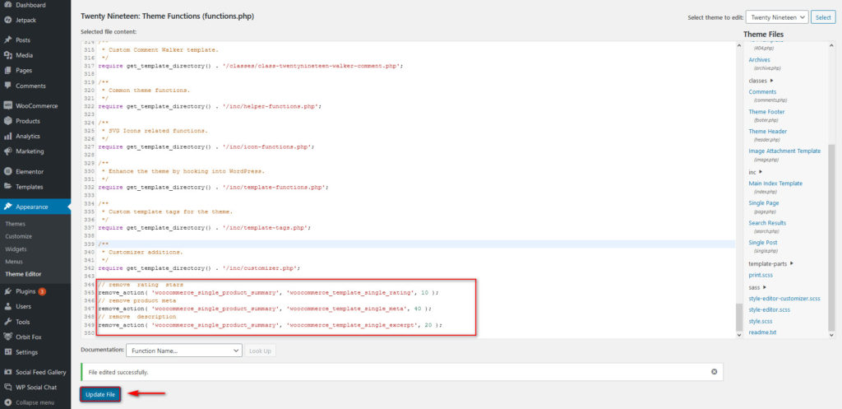
Task: Open the Archives theme file
Action: 759,60
